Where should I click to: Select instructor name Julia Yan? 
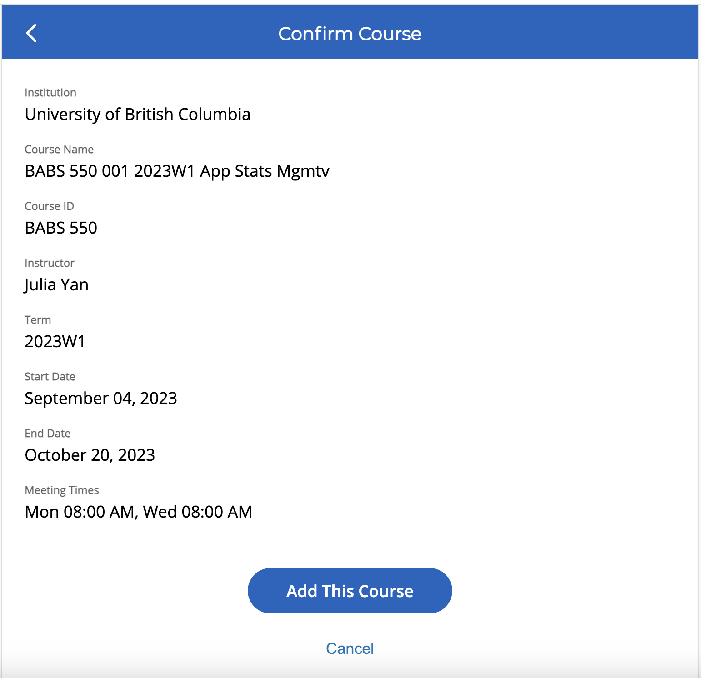coord(56,285)
